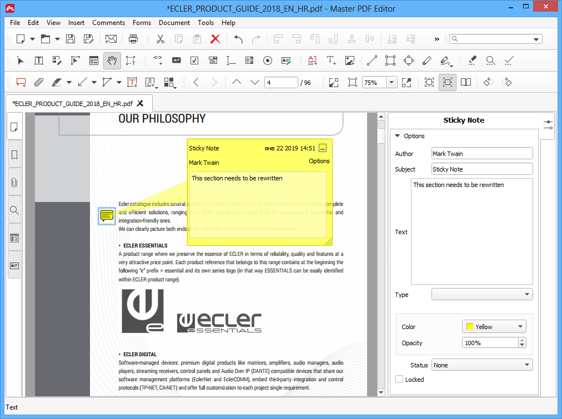Open the Attachments sidebar panel
The height and width of the screenshot is (419, 562).
(14, 183)
